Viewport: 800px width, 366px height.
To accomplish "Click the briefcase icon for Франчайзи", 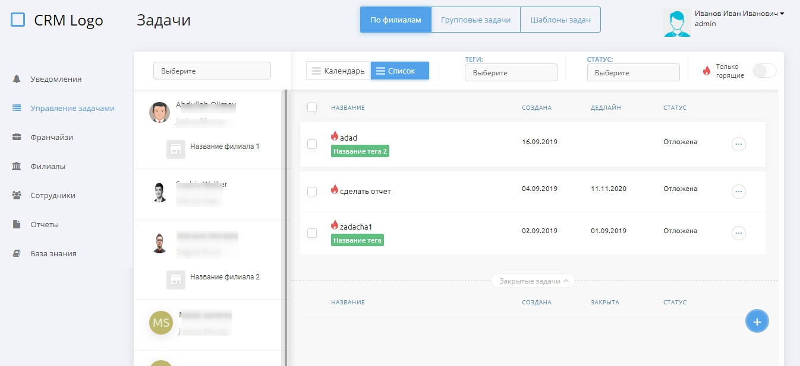I will (x=17, y=137).
